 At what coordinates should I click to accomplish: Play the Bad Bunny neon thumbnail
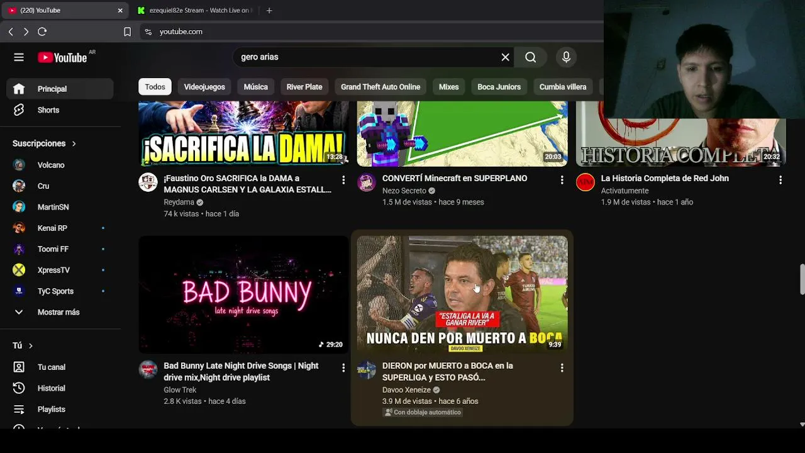(243, 294)
